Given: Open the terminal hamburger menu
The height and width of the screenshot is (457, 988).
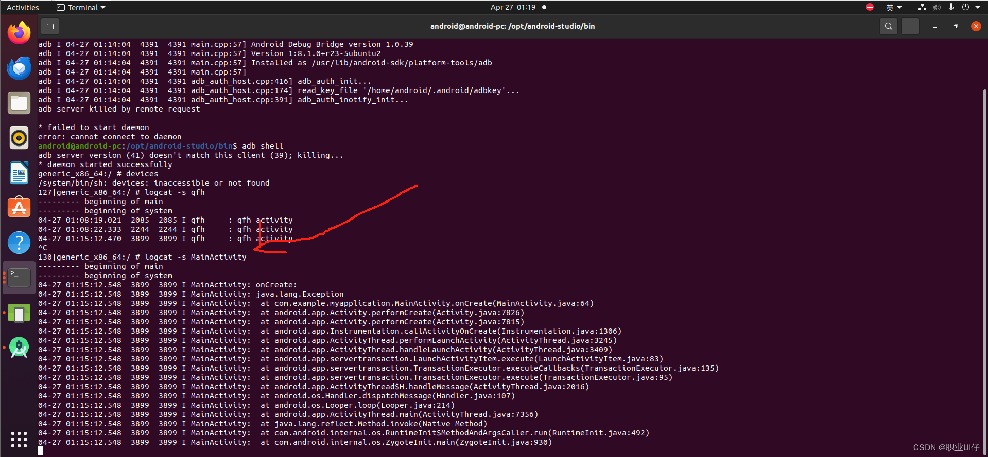Looking at the screenshot, I should click(910, 26).
